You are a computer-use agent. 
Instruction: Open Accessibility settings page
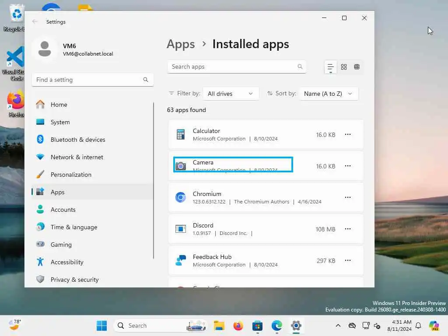92,262
